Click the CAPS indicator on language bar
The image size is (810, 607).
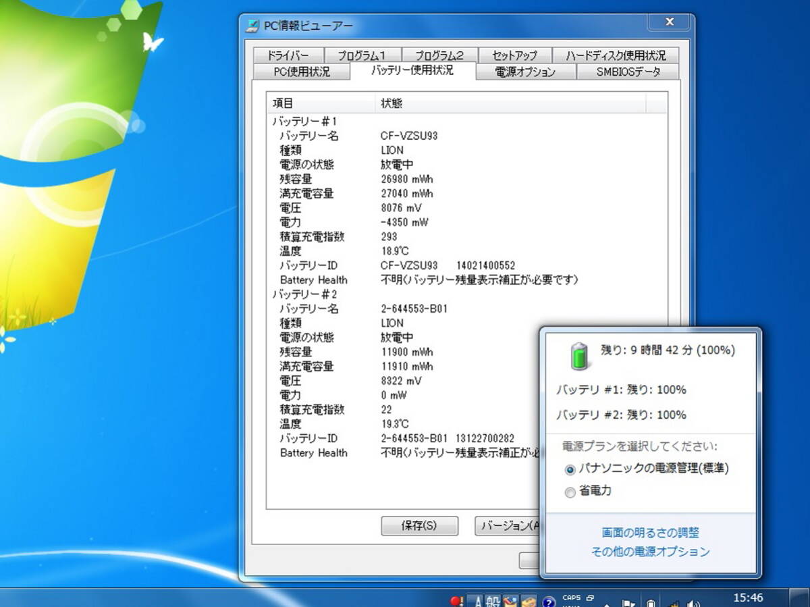571,598
